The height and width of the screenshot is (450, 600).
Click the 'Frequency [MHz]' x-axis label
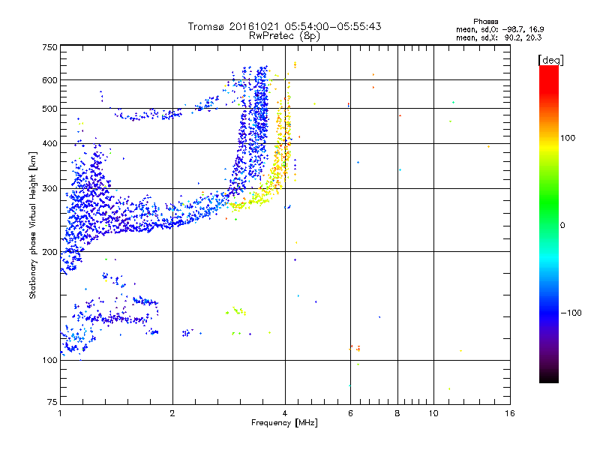[284, 423]
